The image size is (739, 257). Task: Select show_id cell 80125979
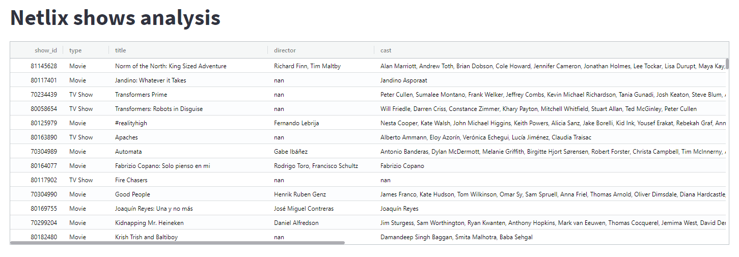37,123
